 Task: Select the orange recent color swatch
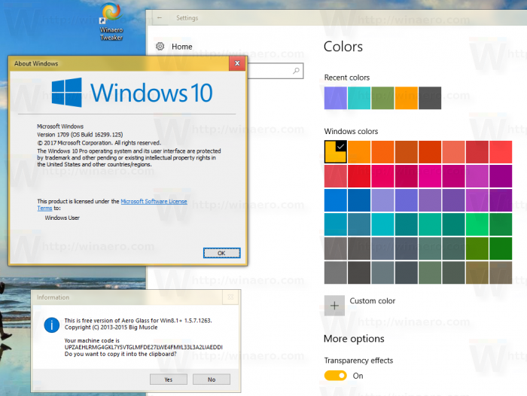click(407, 98)
